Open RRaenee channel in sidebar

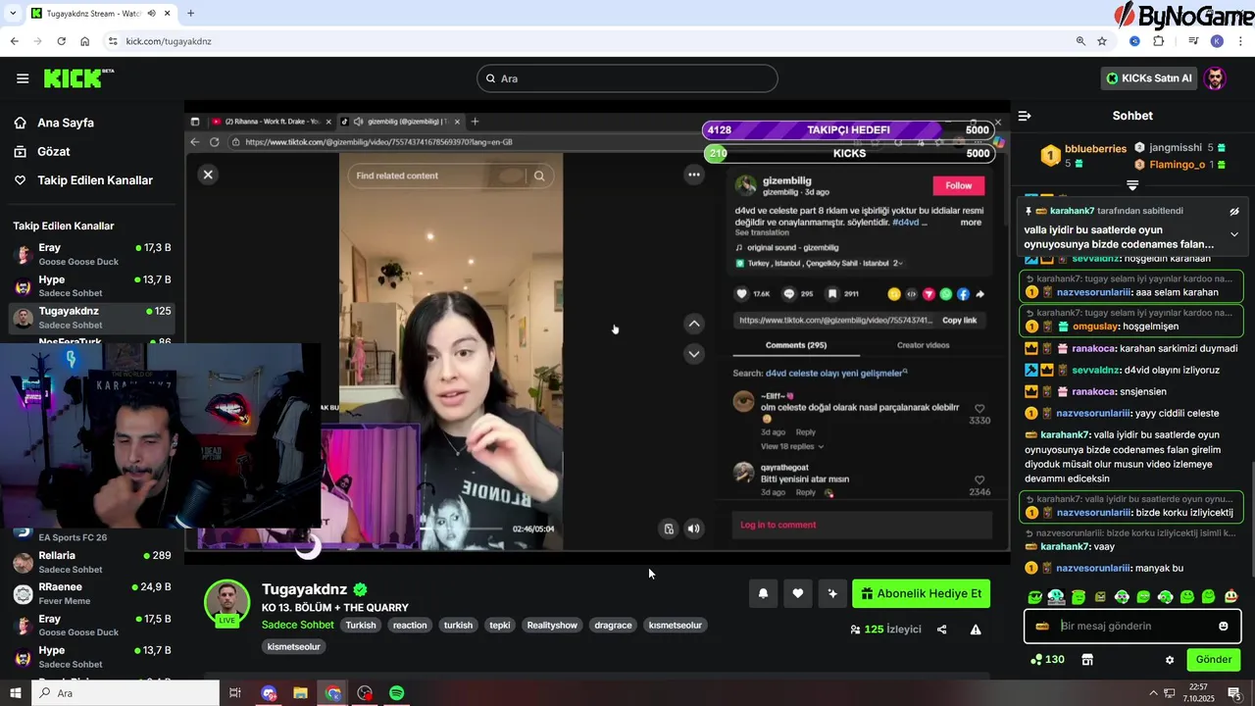tap(92, 593)
